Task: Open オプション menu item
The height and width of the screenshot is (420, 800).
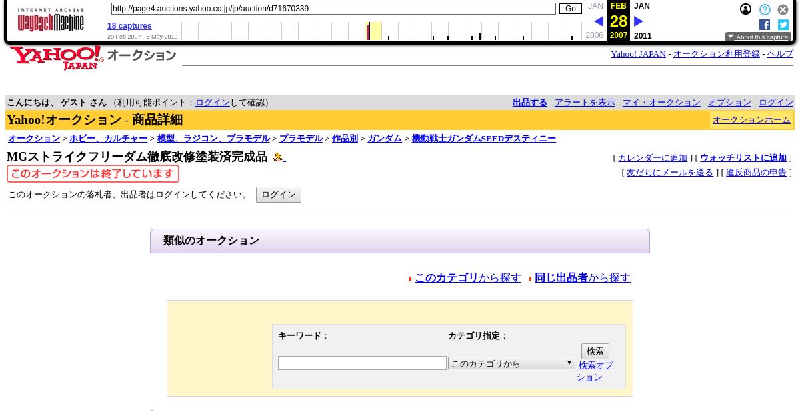Action: pos(729,103)
